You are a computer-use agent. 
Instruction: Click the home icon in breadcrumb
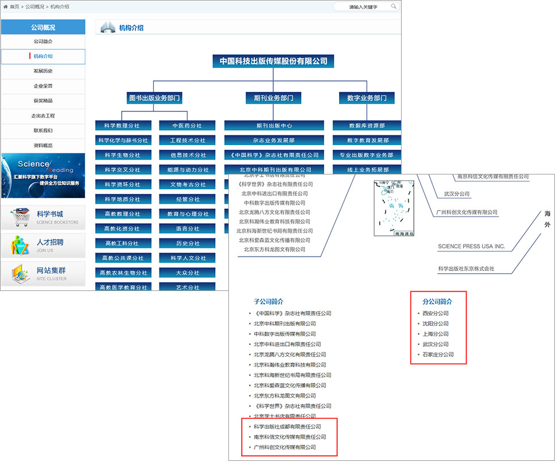point(5,7)
